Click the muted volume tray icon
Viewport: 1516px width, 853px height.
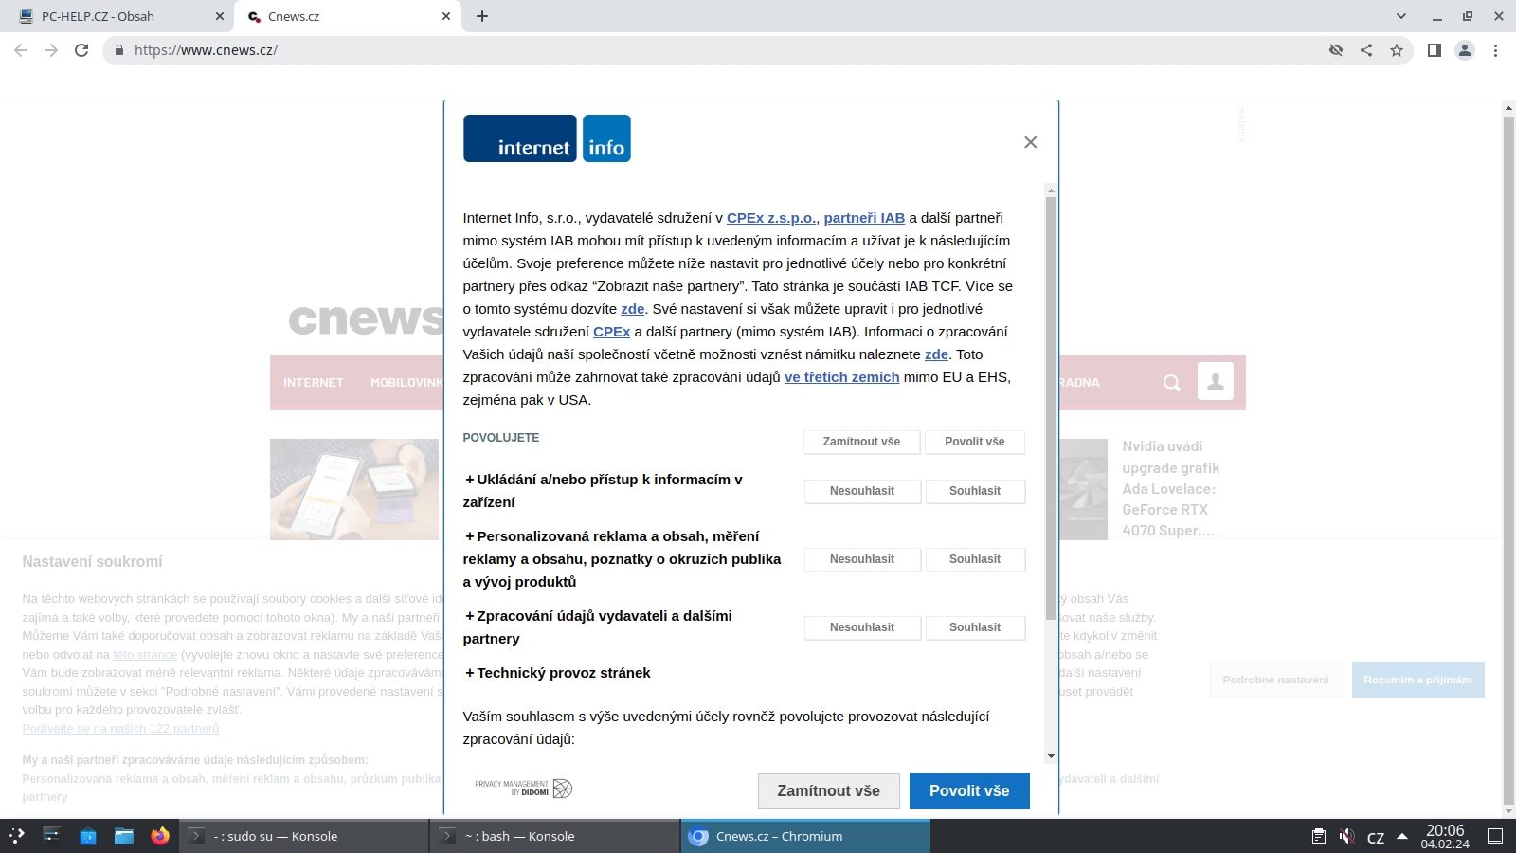(x=1346, y=836)
